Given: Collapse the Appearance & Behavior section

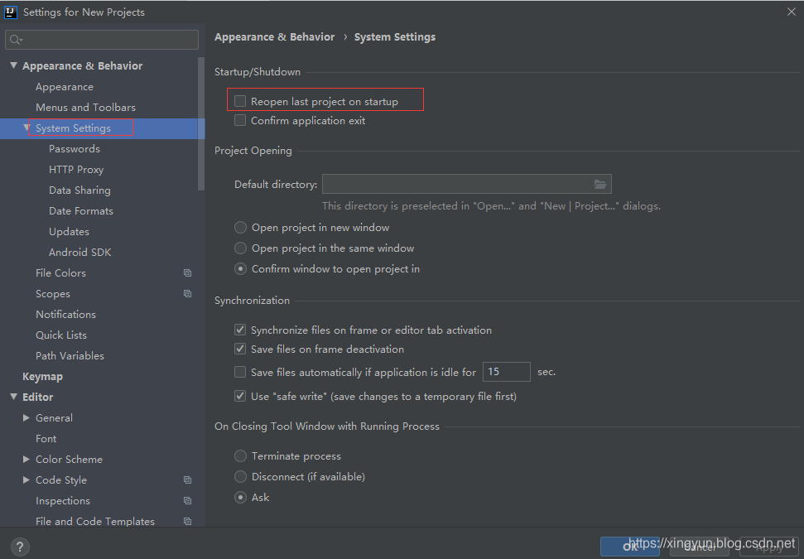Looking at the screenshot, I should 13,65.
